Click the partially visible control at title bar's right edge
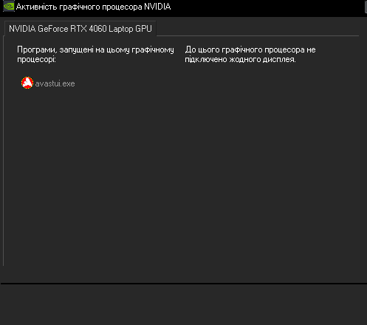Screen dimensions: 367x325 point(366,7)
